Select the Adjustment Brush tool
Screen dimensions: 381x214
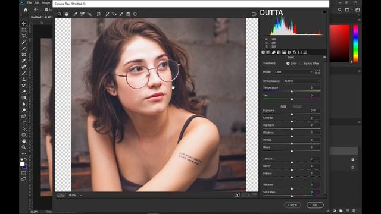point(121,14)
